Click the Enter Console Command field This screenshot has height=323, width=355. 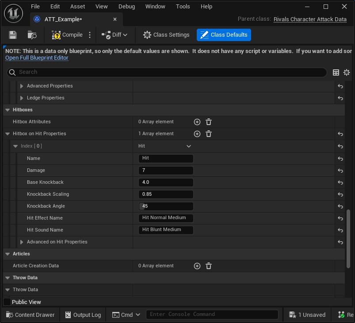click(212, 315)
